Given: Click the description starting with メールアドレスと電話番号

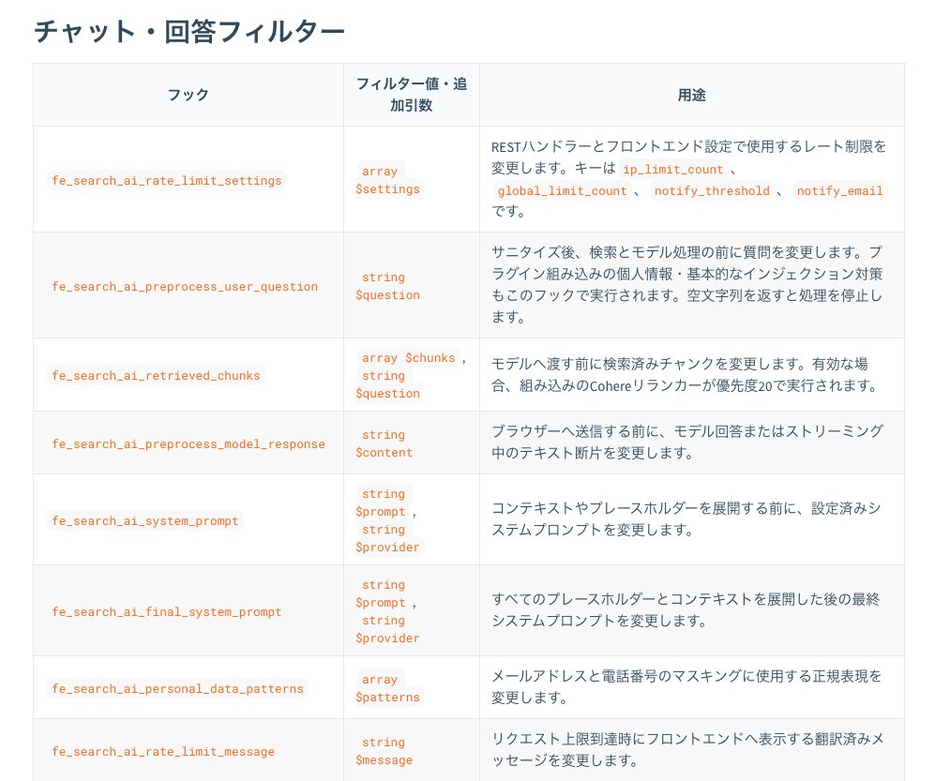Looking at the screenshot, I should tap(686, 687).
